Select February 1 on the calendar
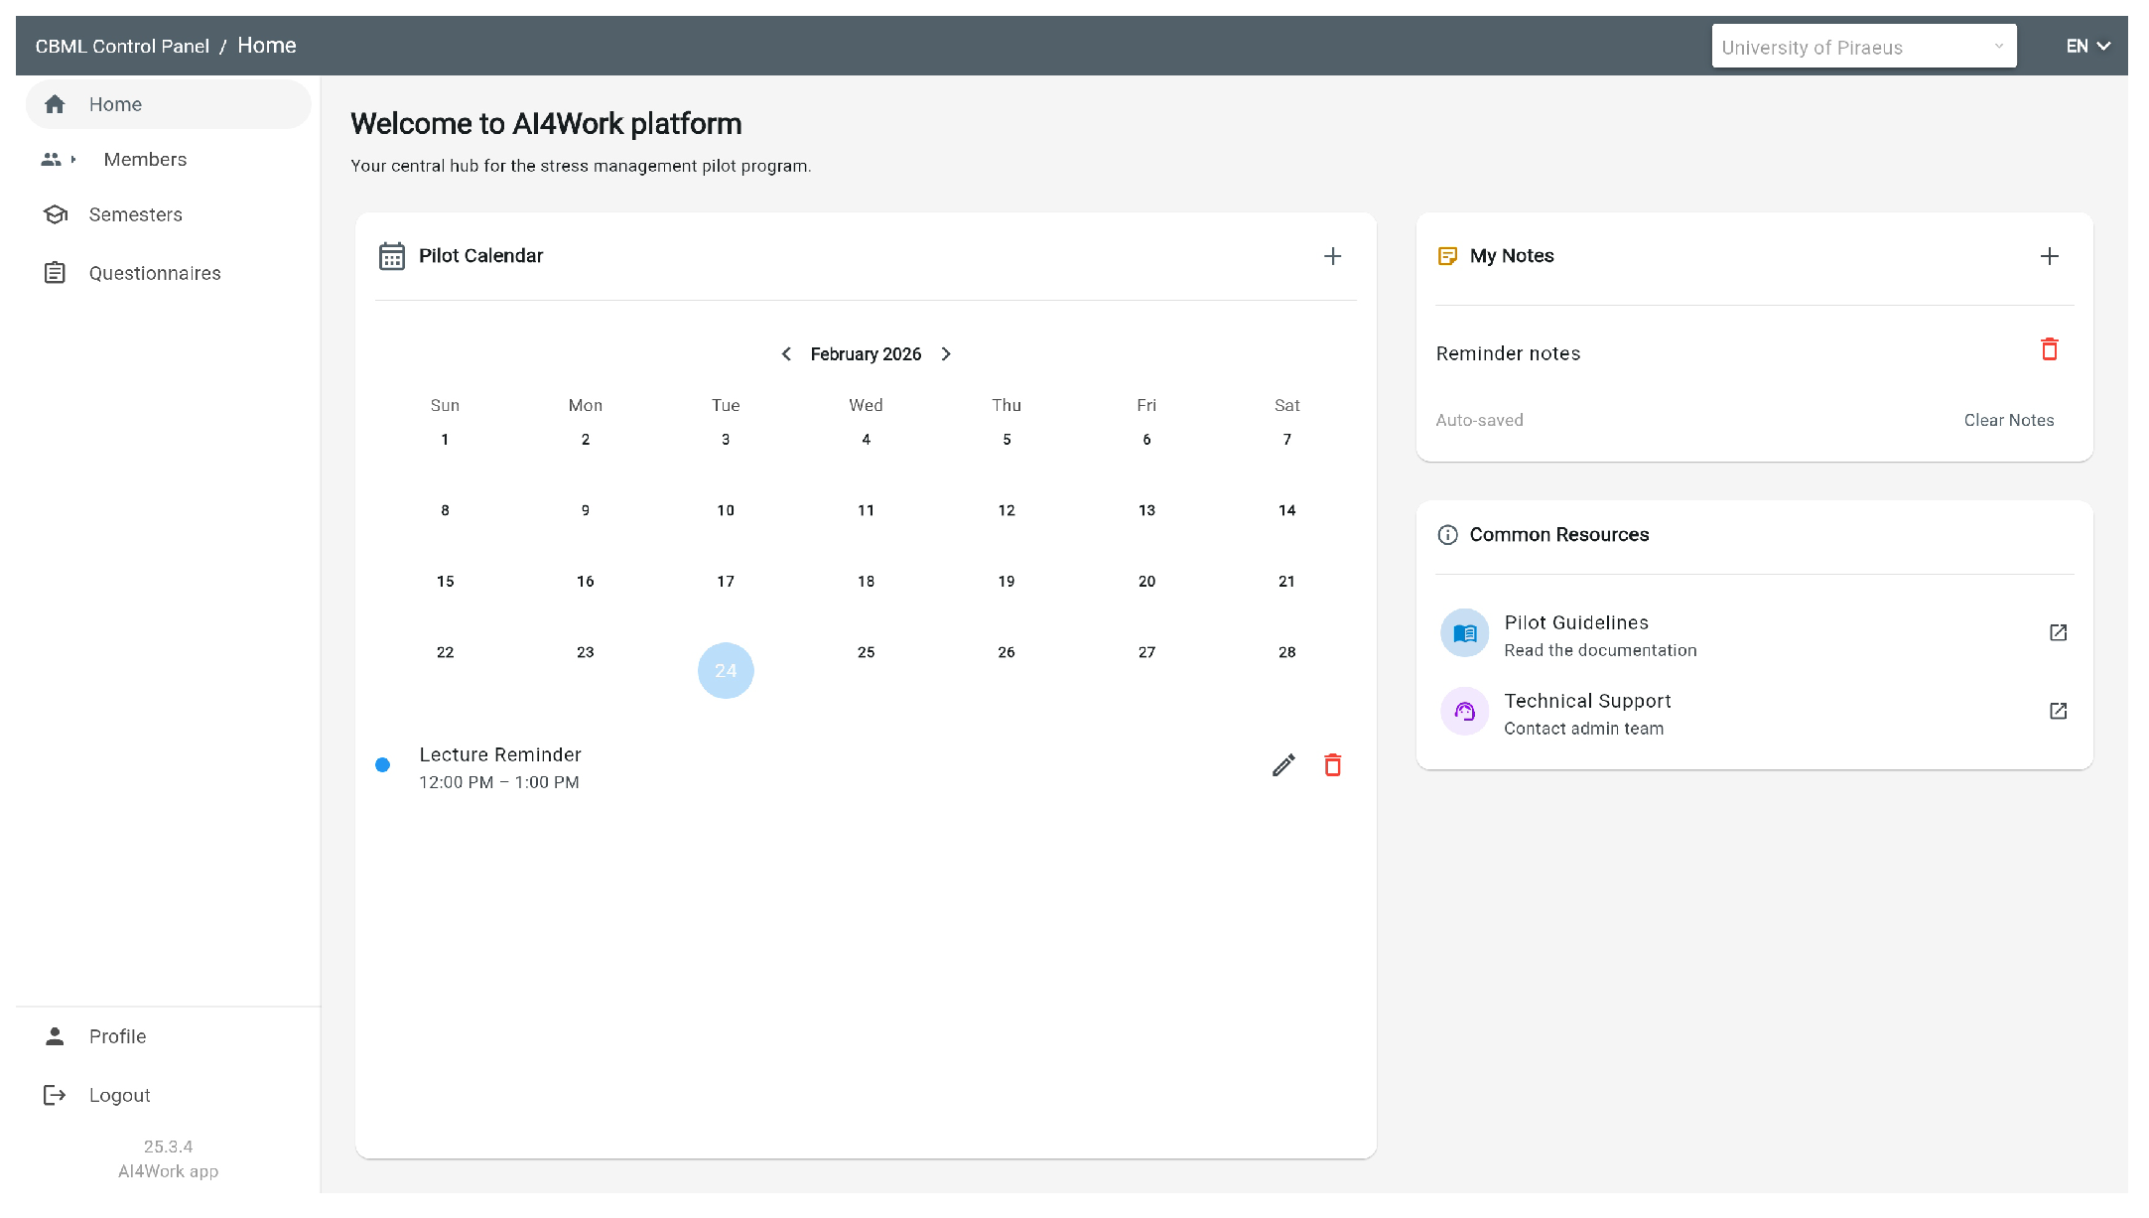 click(x=445, y=440)
